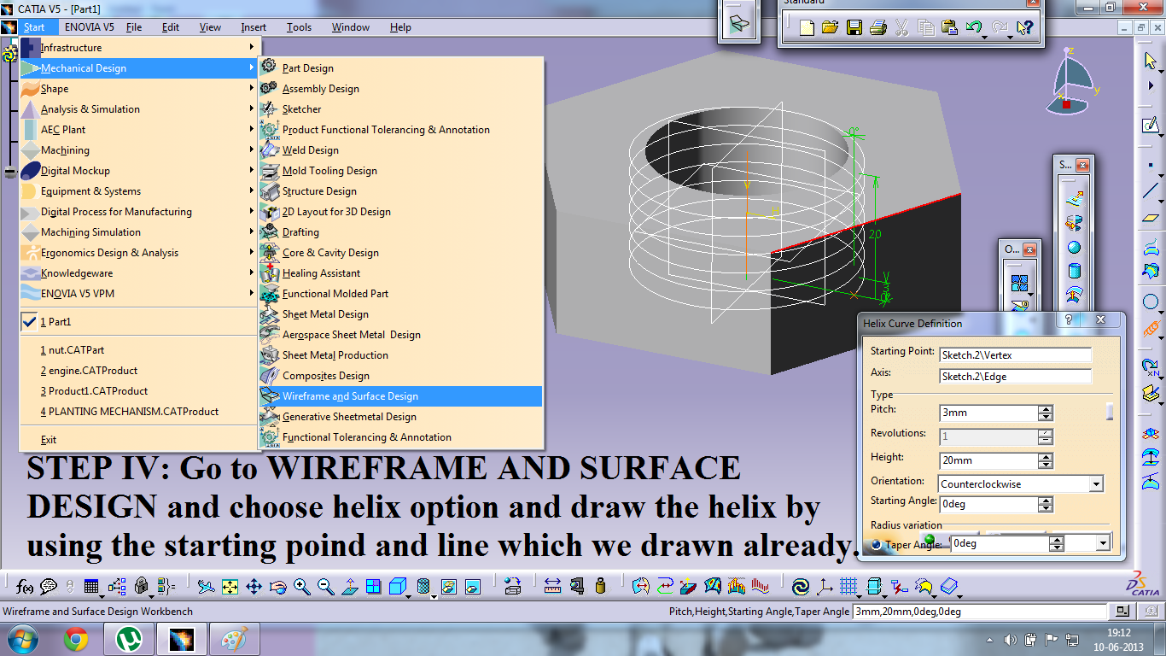Click the Pan icon in bottom toolbar
This screenshot has height=656, width=1166.
pos(254,587)
